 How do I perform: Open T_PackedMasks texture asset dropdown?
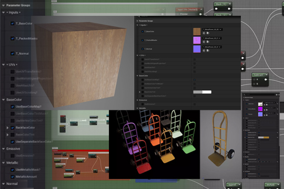tap(212, 38)
